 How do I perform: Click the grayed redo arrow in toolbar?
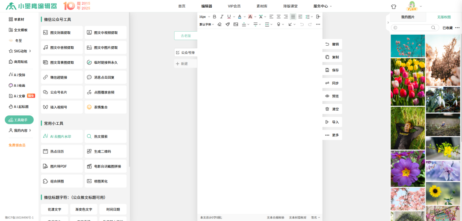(310, 24)
